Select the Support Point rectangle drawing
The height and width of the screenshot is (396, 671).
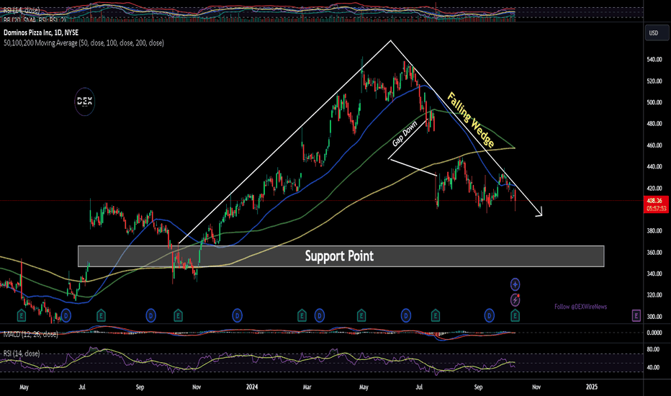pos(341,256)
